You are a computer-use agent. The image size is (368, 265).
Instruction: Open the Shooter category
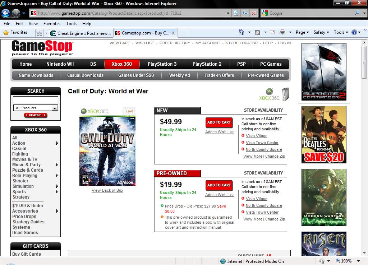pos(20,181)
